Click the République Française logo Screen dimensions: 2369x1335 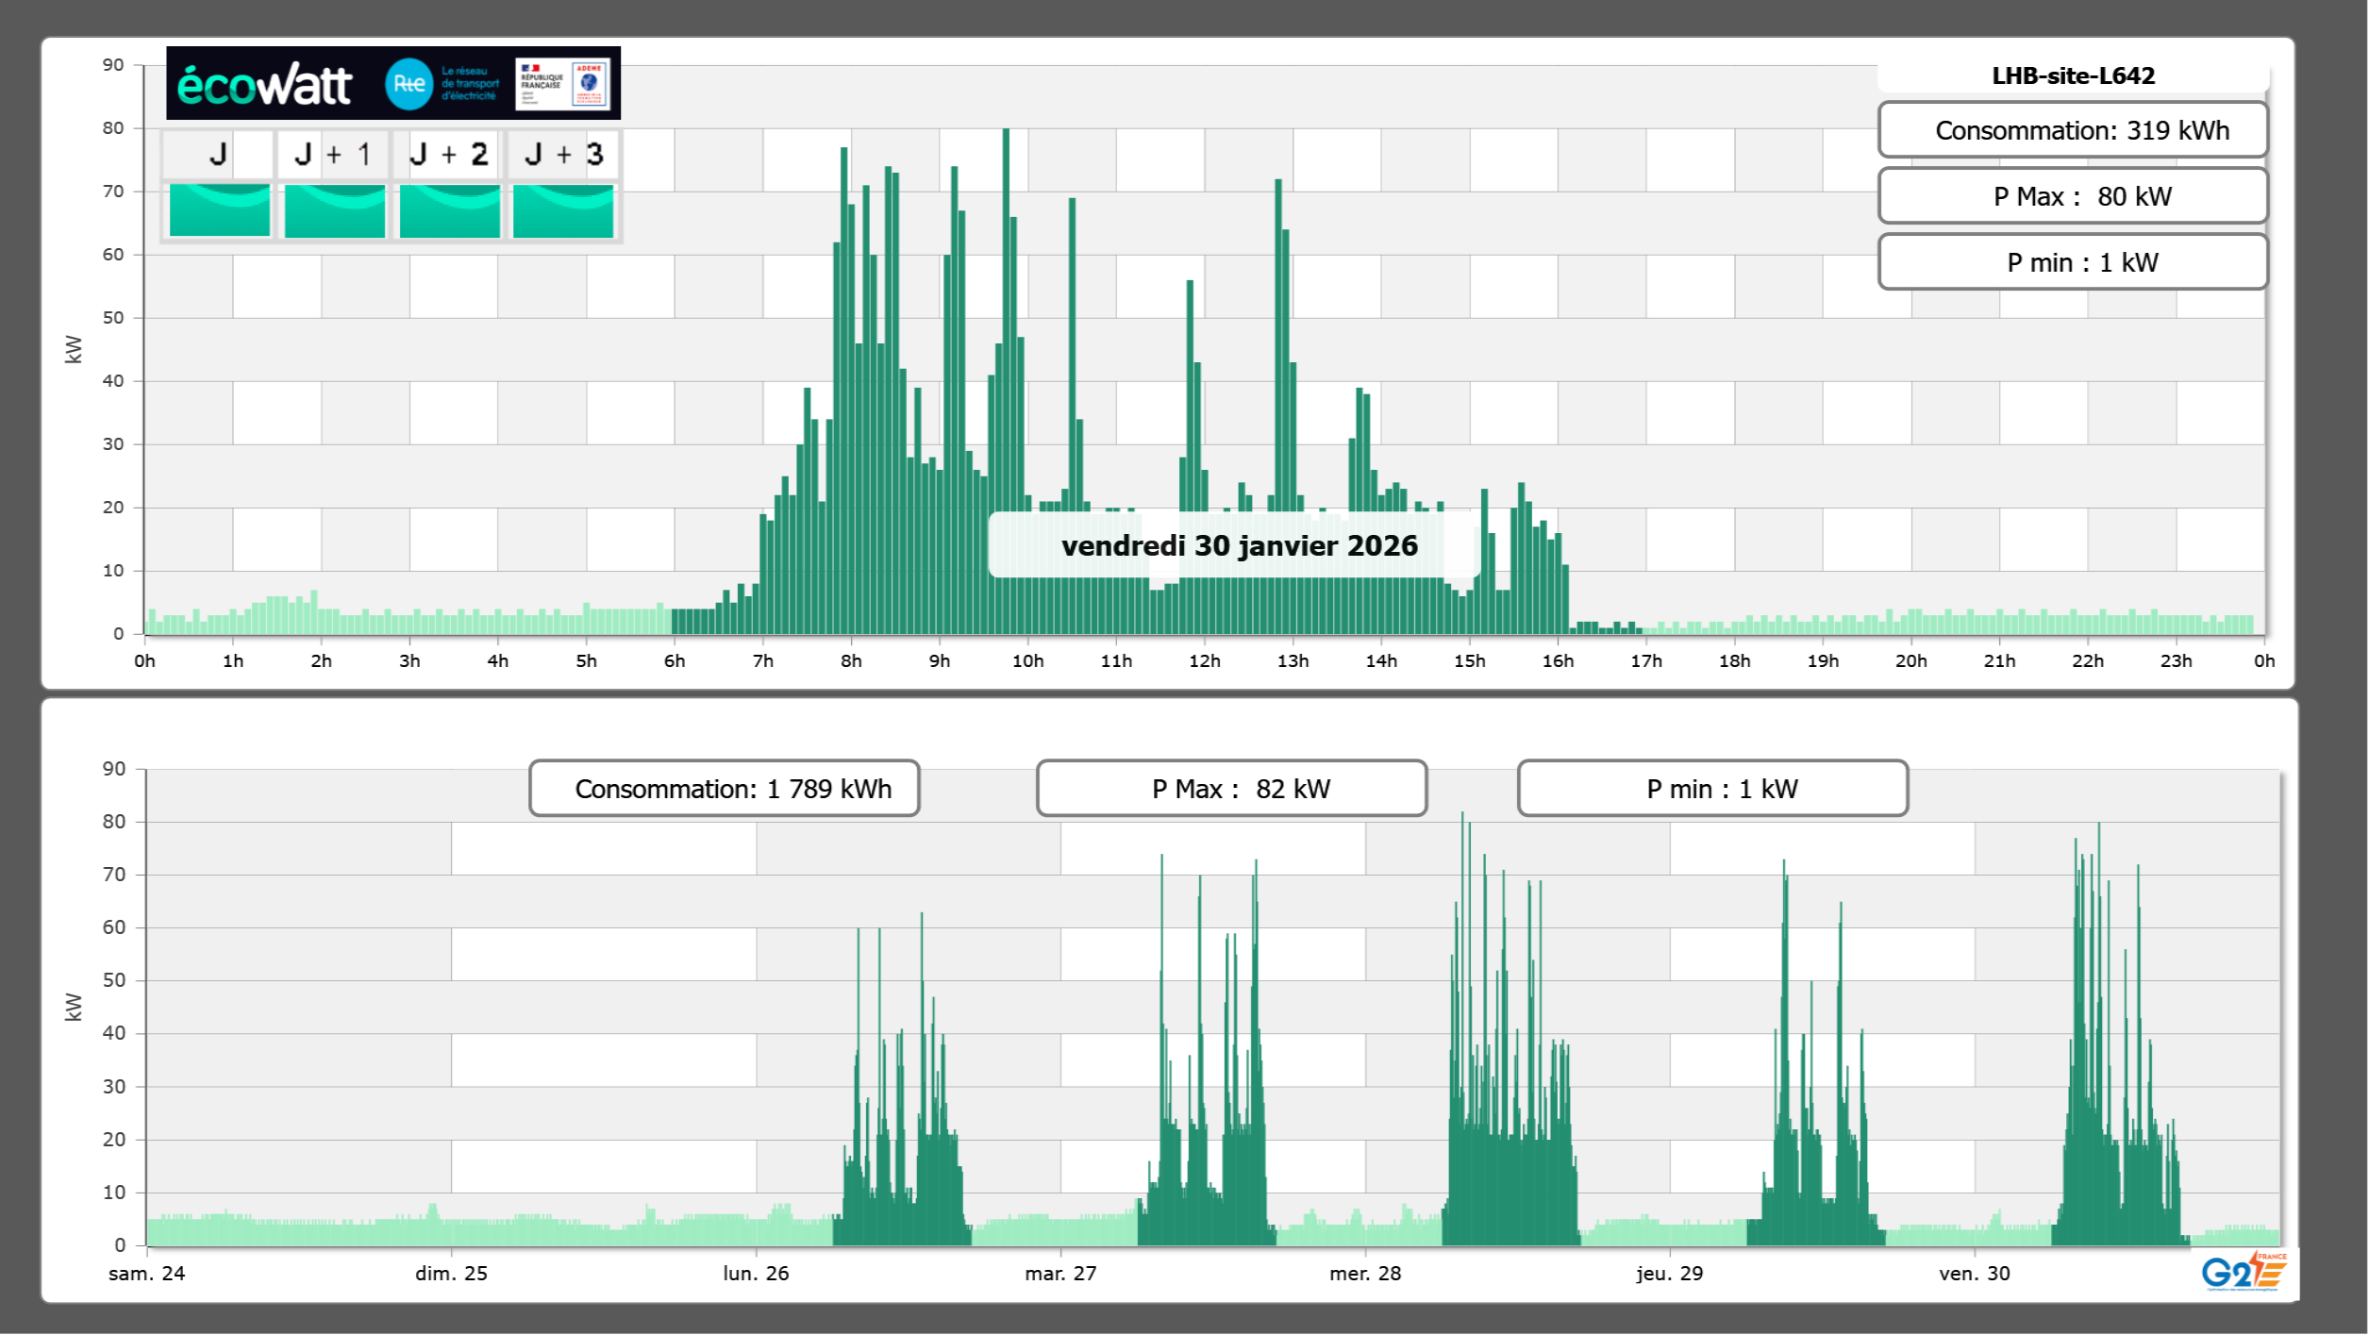tap(542, 84)
